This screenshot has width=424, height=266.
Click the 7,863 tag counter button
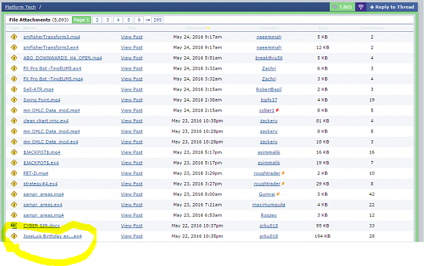pyautogui.click(x=343, y=7)
